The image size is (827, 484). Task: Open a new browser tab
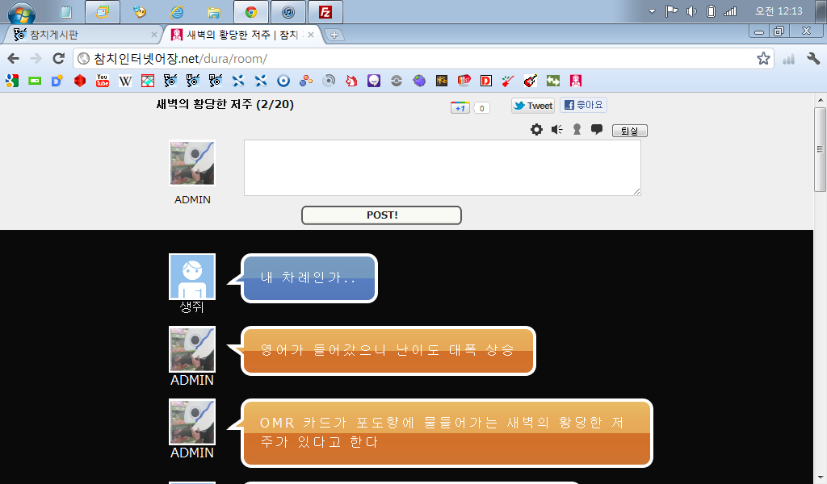[334, 35]
